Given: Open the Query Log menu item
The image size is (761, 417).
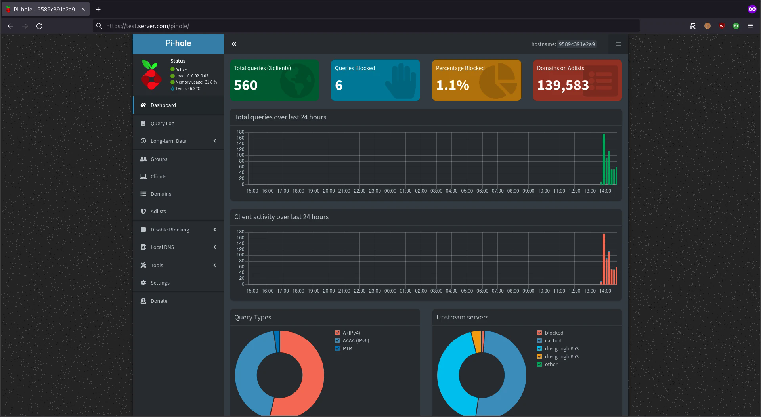Looking at the screenshot, I should click(x=178, y=123).
